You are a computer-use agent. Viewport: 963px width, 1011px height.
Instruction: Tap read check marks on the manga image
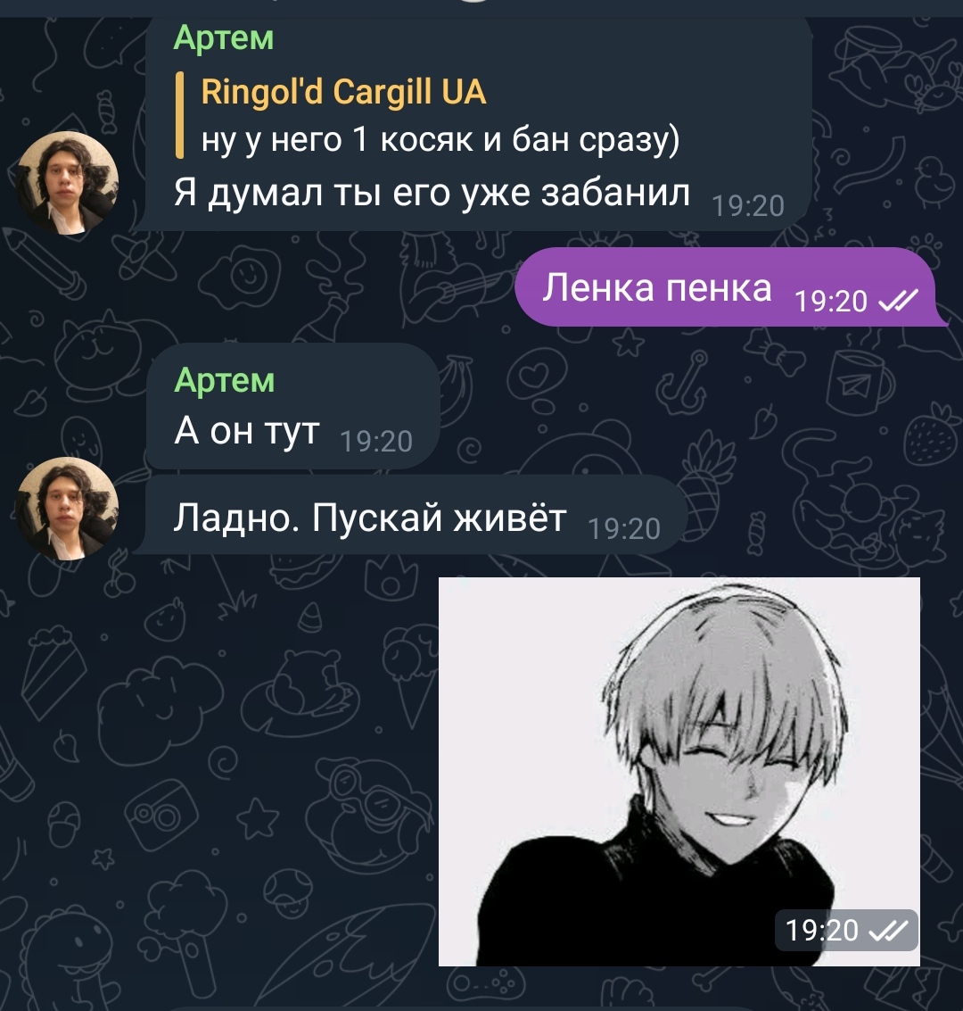[x=889, y=930]
